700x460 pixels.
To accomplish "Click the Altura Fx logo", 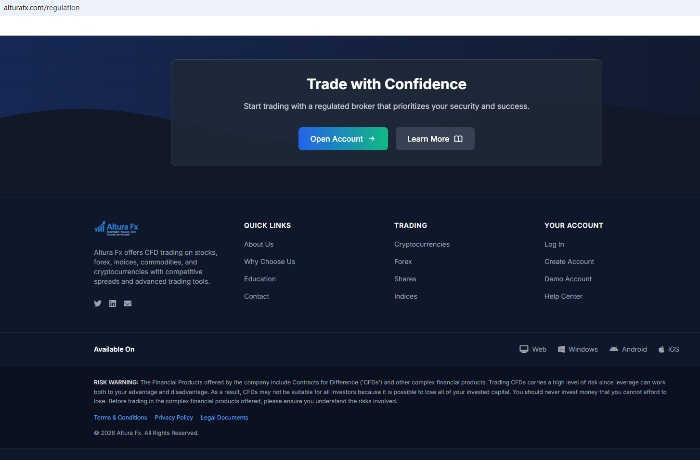I will point(117,228).
